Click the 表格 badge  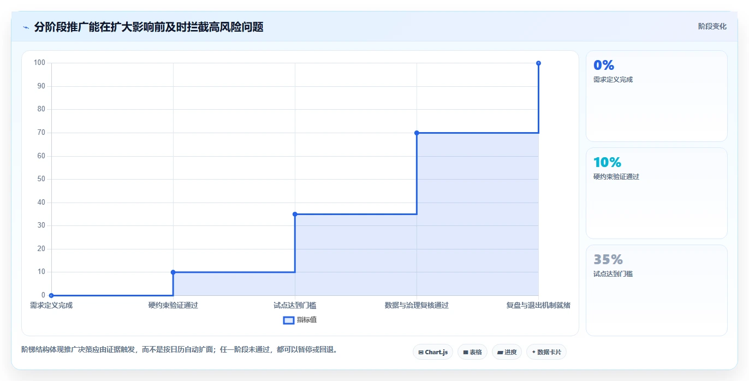[472, 352]
